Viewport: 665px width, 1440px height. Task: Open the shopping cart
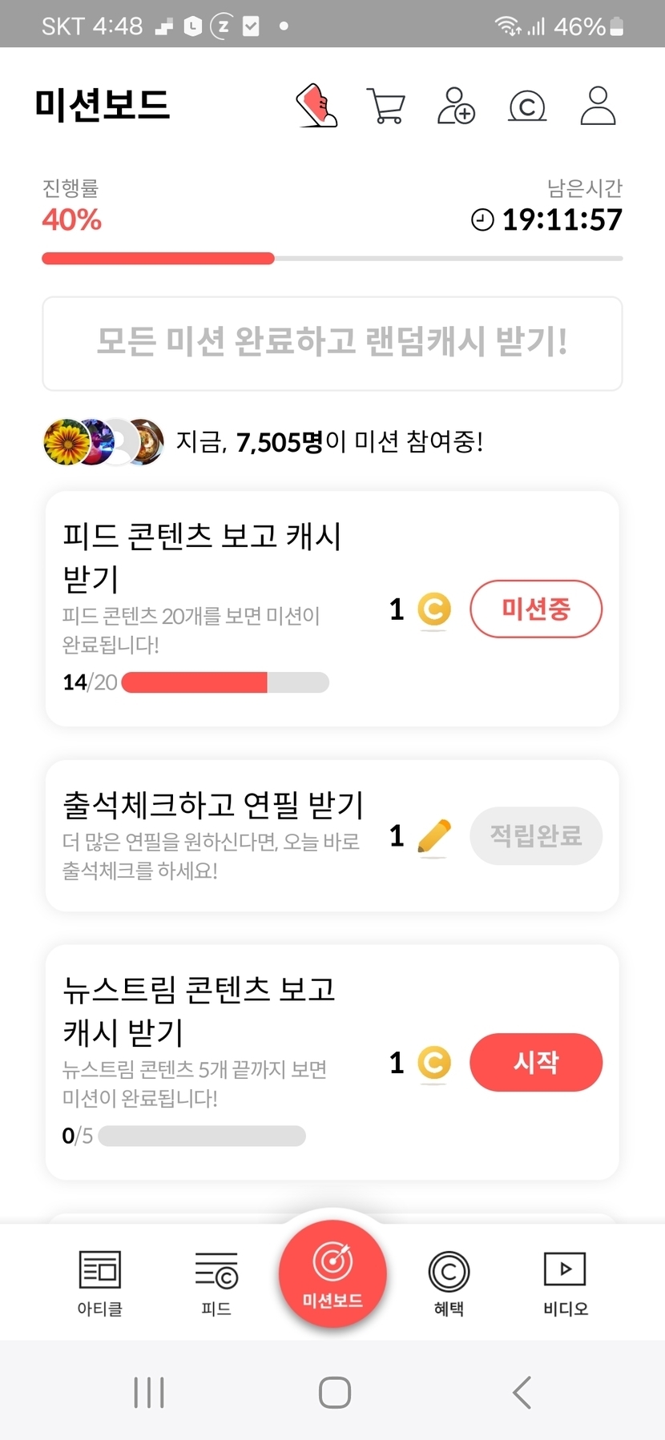385,106
